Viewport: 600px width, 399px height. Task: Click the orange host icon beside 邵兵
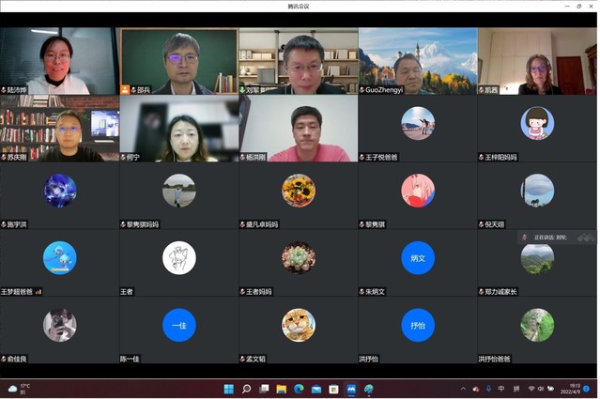tap(125, 90)
